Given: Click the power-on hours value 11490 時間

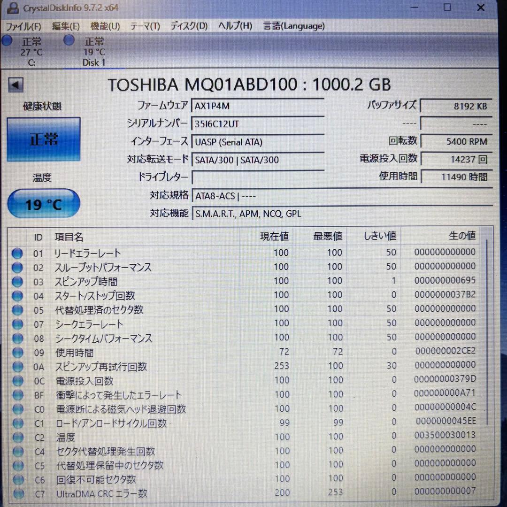Looking at the screenshot, I should pyautogui.click(x=456, y=177).
